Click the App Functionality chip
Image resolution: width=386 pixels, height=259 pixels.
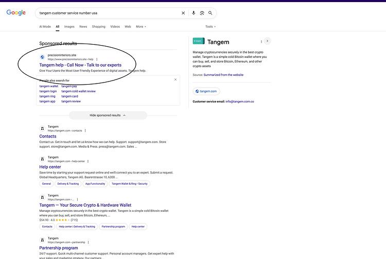(95, 184)
